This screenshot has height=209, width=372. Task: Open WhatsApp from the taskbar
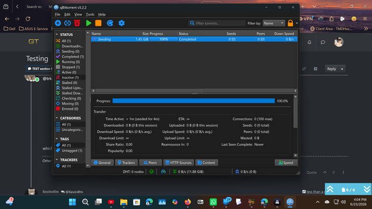213,202
